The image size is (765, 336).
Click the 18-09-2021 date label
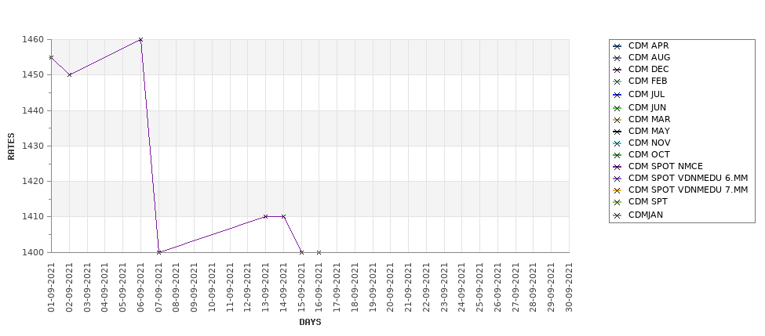tap(355, 287)
